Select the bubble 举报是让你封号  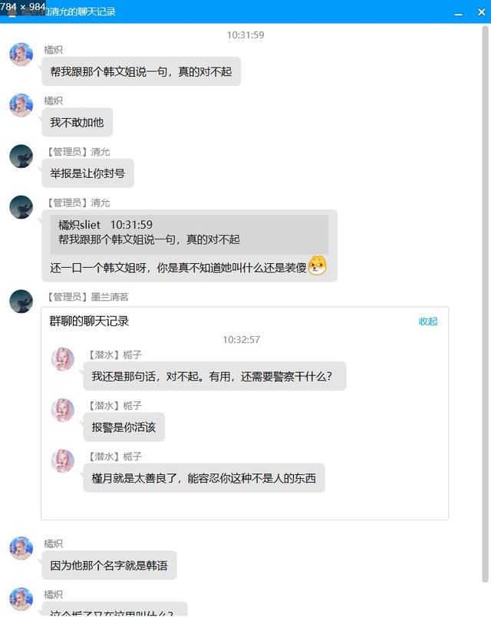[87, 173]
